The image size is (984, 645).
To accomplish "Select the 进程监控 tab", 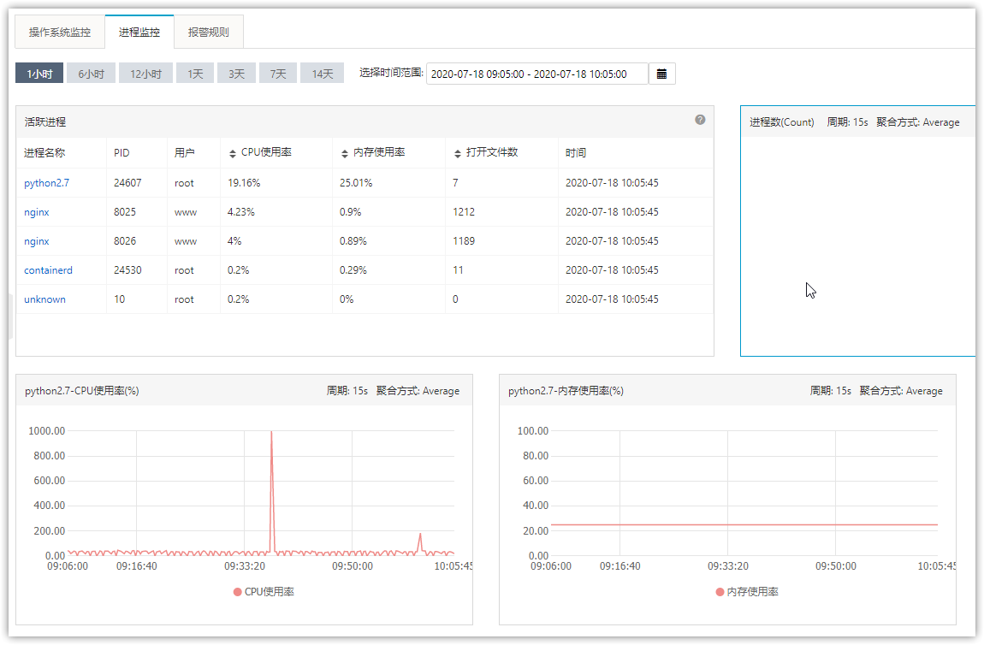I will tap(139, 33).
